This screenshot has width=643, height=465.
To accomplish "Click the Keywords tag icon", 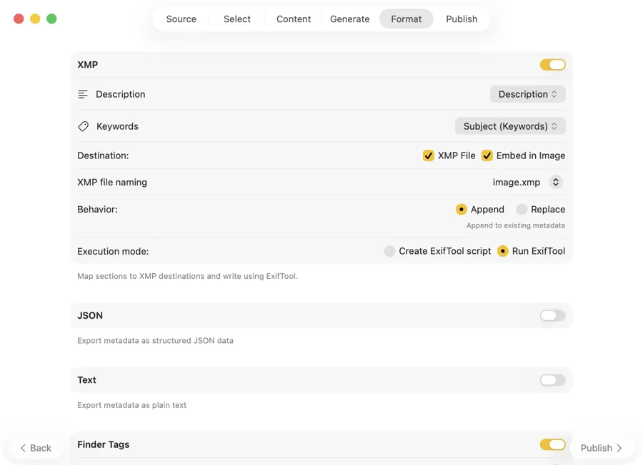I will pos(84,126).
